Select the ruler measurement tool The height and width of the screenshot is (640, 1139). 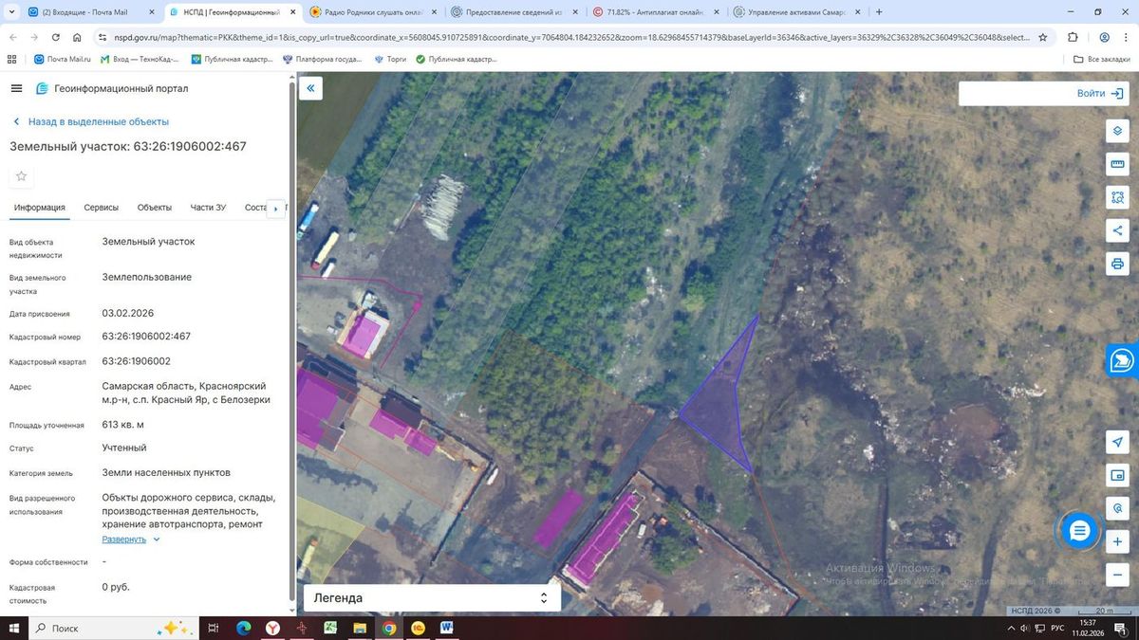pyautogui.click(x=1117, y=164)
